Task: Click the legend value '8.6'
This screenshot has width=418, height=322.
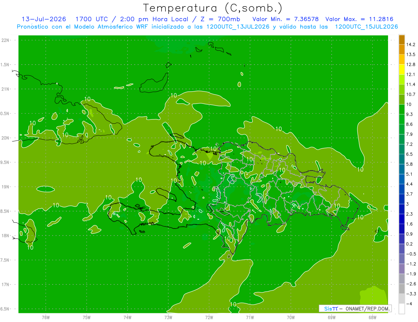Action: [410, 124]
